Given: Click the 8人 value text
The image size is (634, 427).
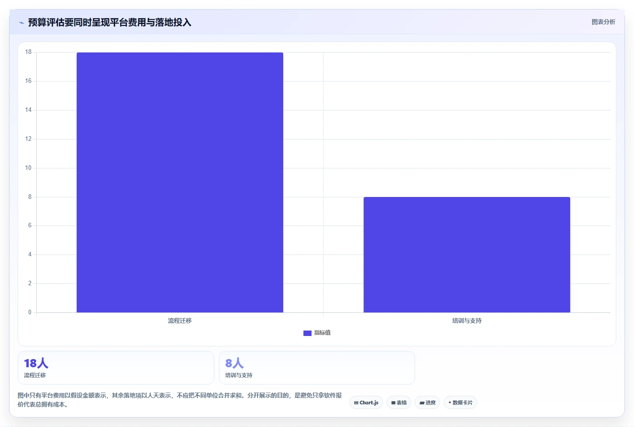Looking at the screenshot, I should coord(235,363).
